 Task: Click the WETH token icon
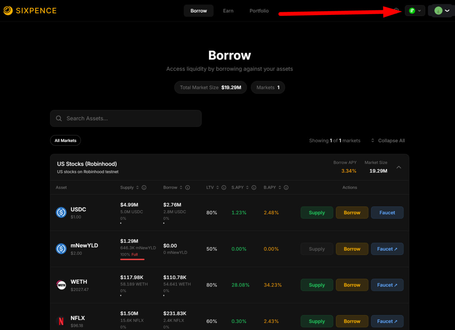pos(61,285)
